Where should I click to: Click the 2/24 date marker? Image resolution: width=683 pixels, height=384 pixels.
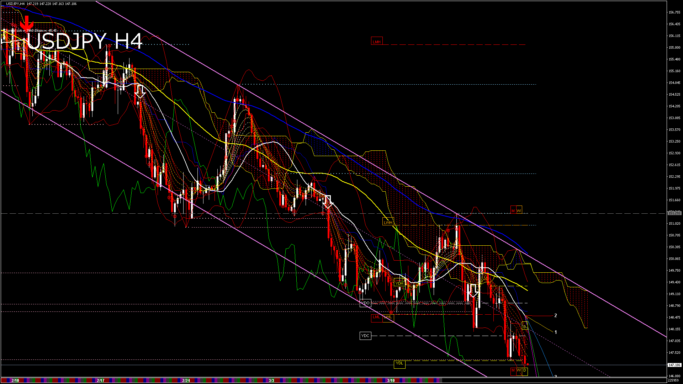pyautogui.click(x=186, y=380)
